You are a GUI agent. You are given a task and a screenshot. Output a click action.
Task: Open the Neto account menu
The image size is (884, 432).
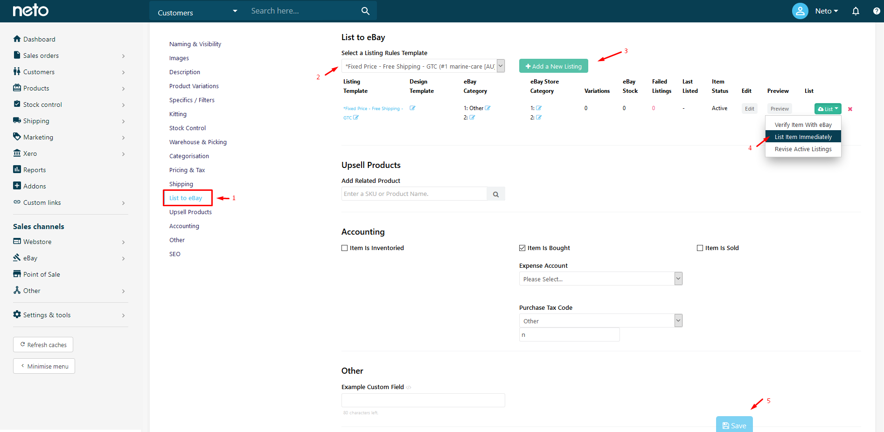pos(827,11)
